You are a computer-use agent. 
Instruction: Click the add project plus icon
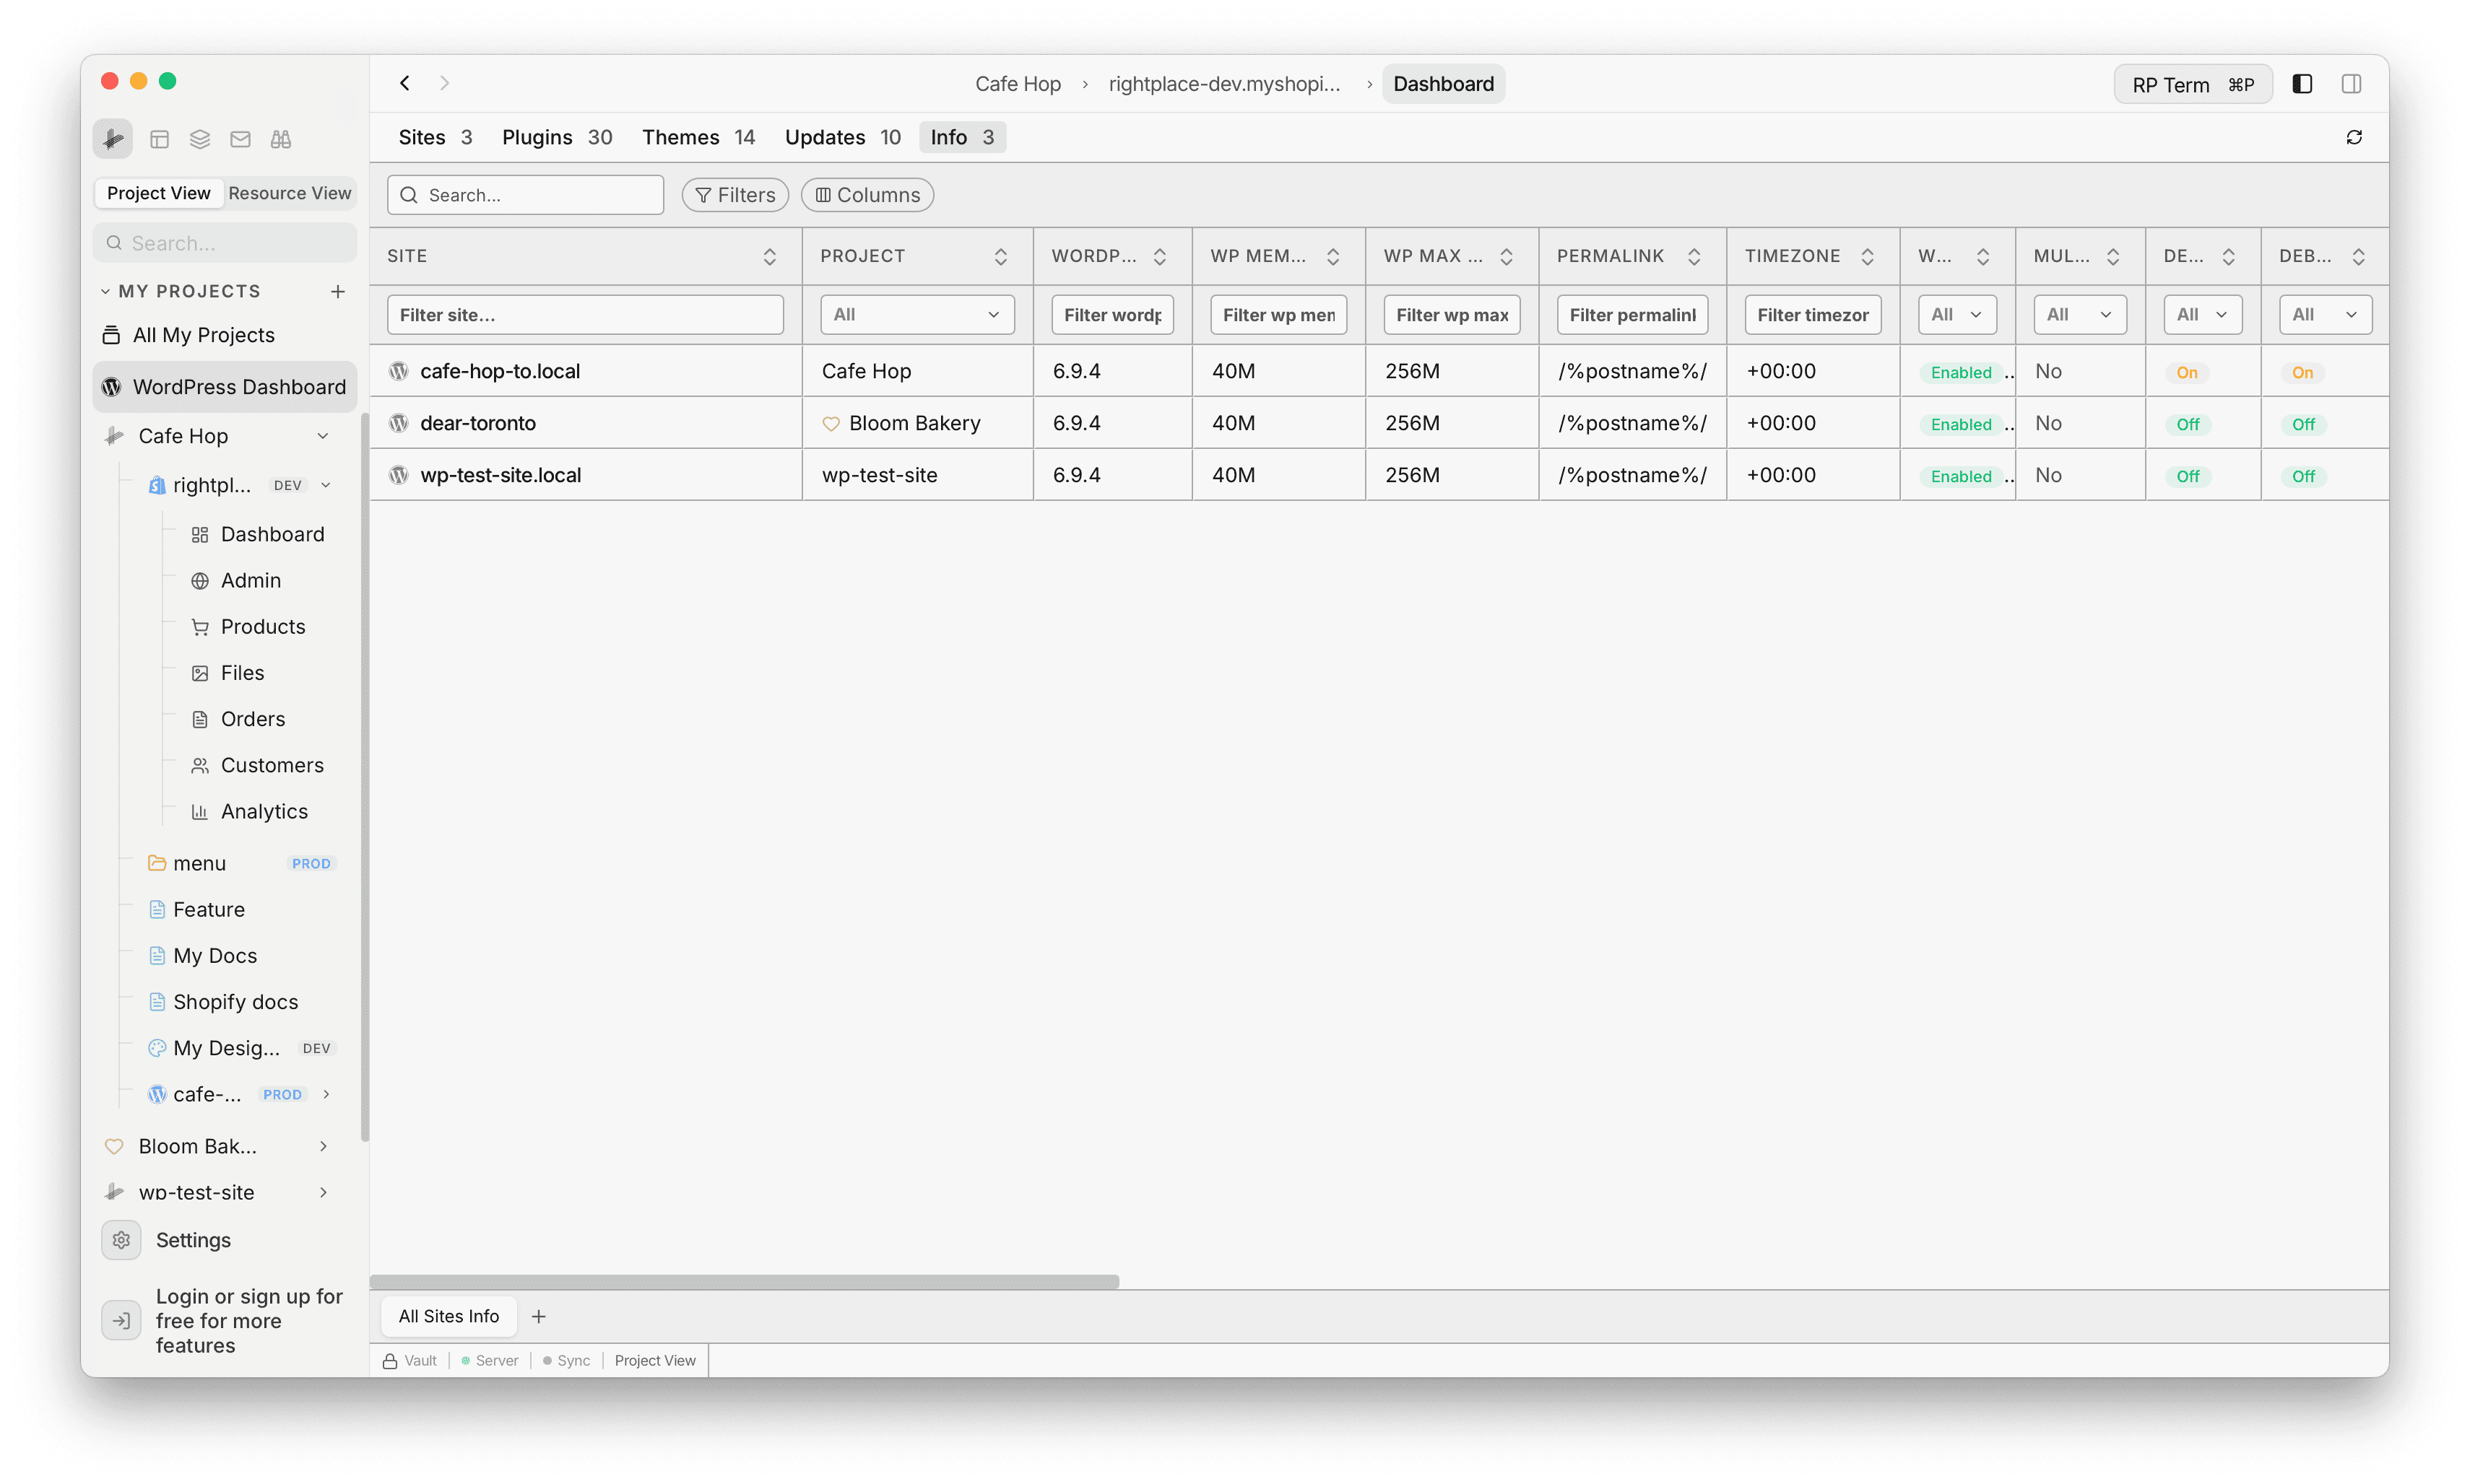point(337,291)
